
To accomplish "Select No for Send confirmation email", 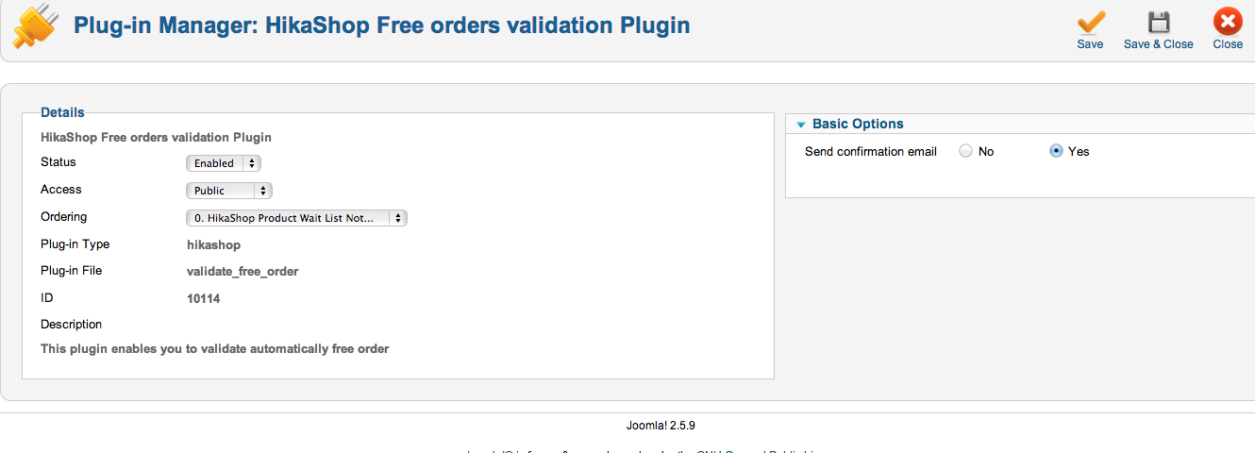I will [x=965, y=151].
